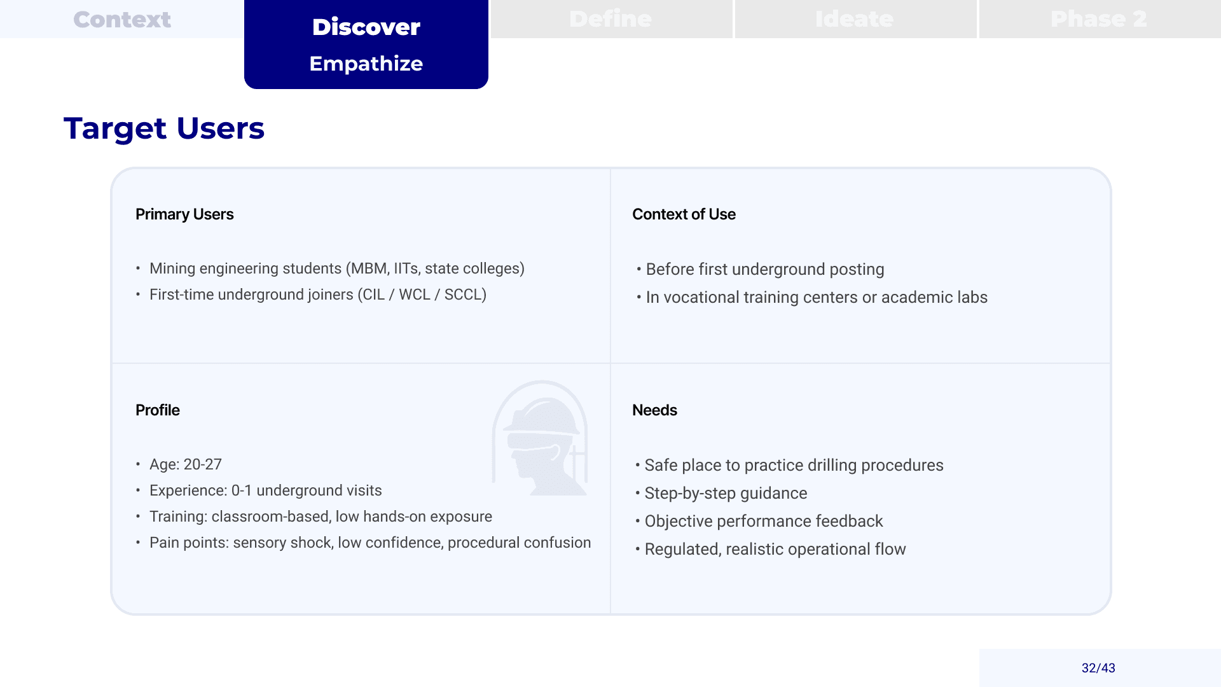Screen dimensions: 1221x687
Task: Click the Needs section heading
Action: click(654, 410)
